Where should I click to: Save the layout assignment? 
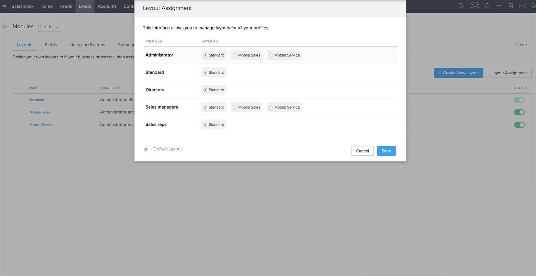(386, 151)
